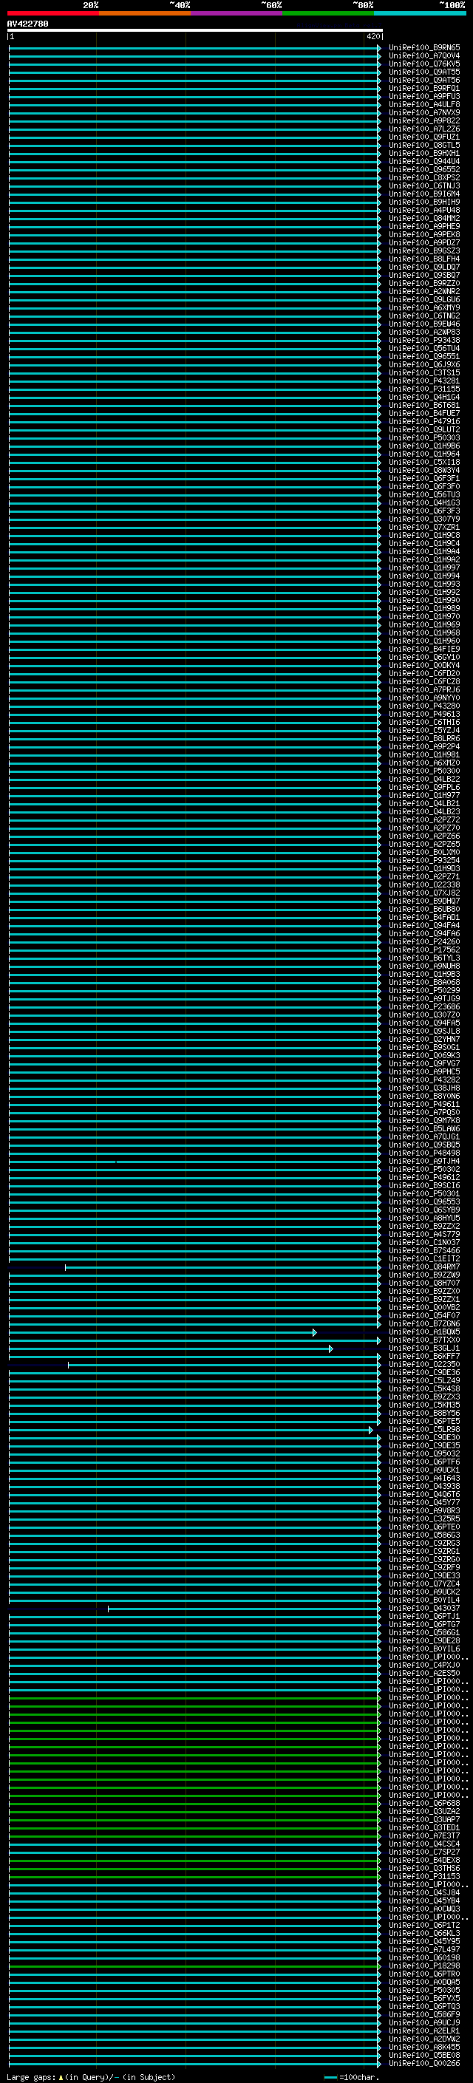This screenshot has height=2083, width=473.
Task: Select the UniRef100_Q8GTL5 label
Action: 424,146
